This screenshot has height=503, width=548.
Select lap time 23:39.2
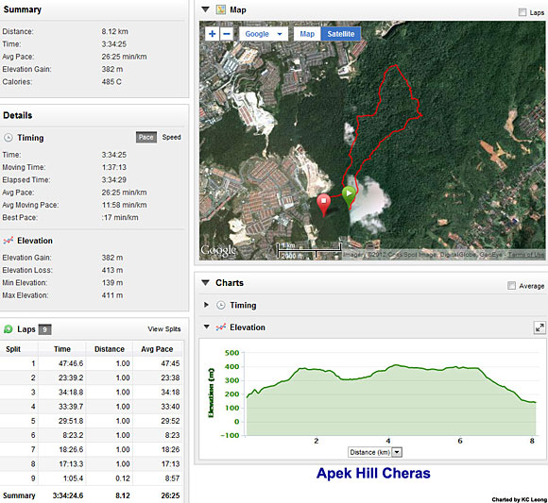[x=71, y=378]
